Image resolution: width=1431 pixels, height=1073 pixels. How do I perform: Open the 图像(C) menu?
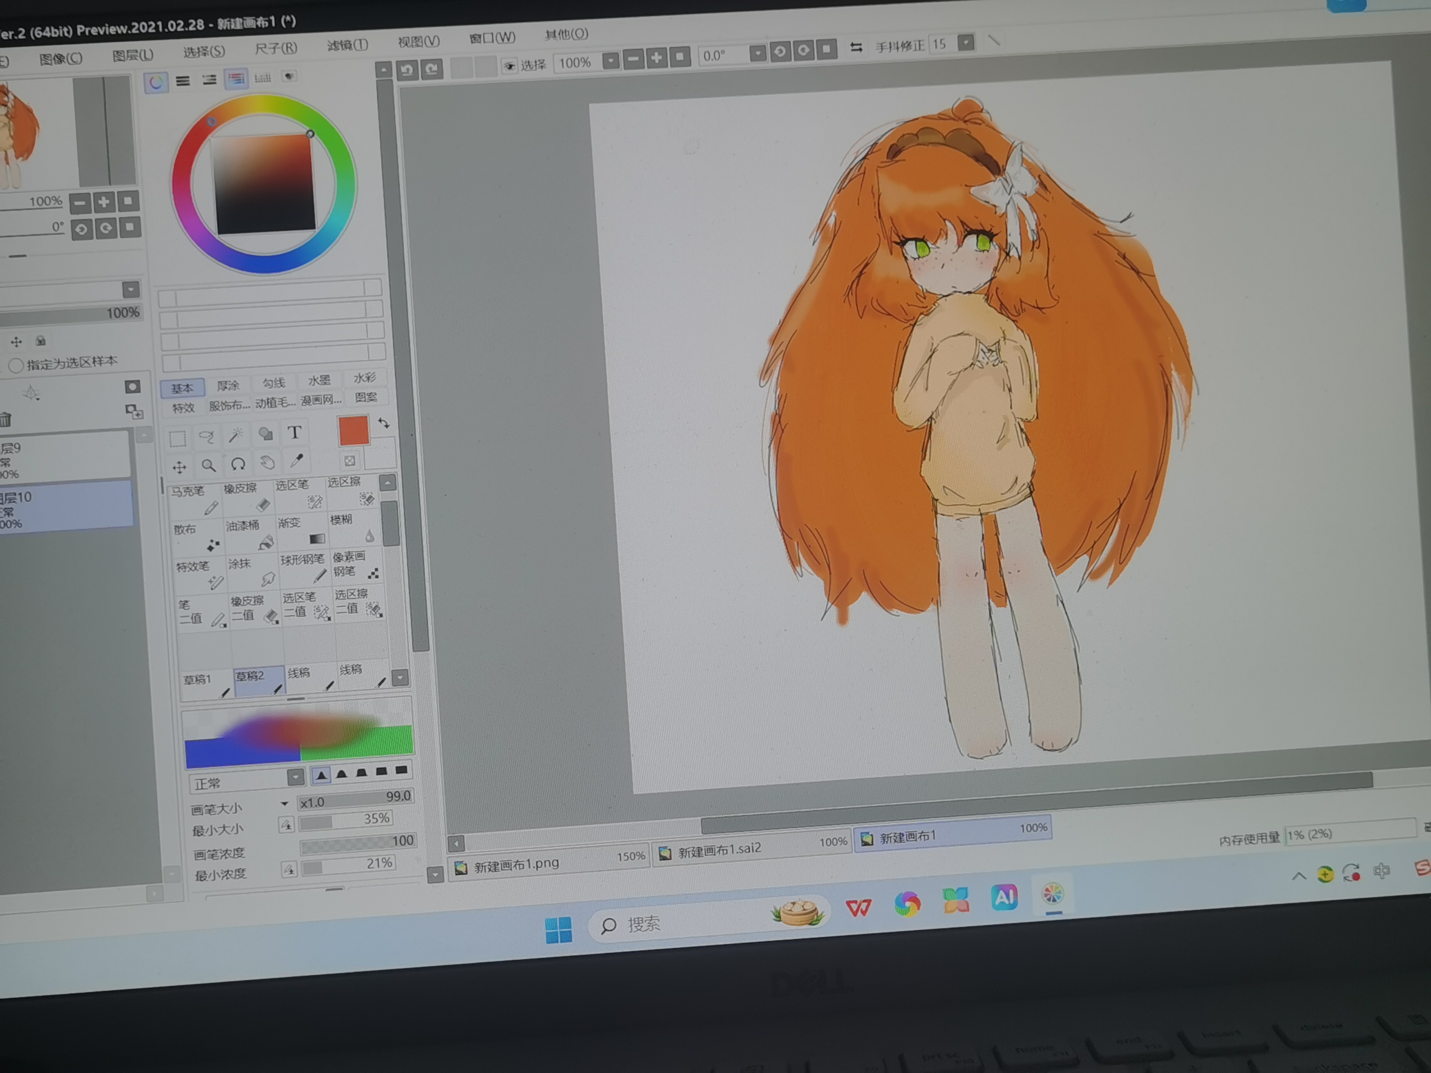(61, 59)
